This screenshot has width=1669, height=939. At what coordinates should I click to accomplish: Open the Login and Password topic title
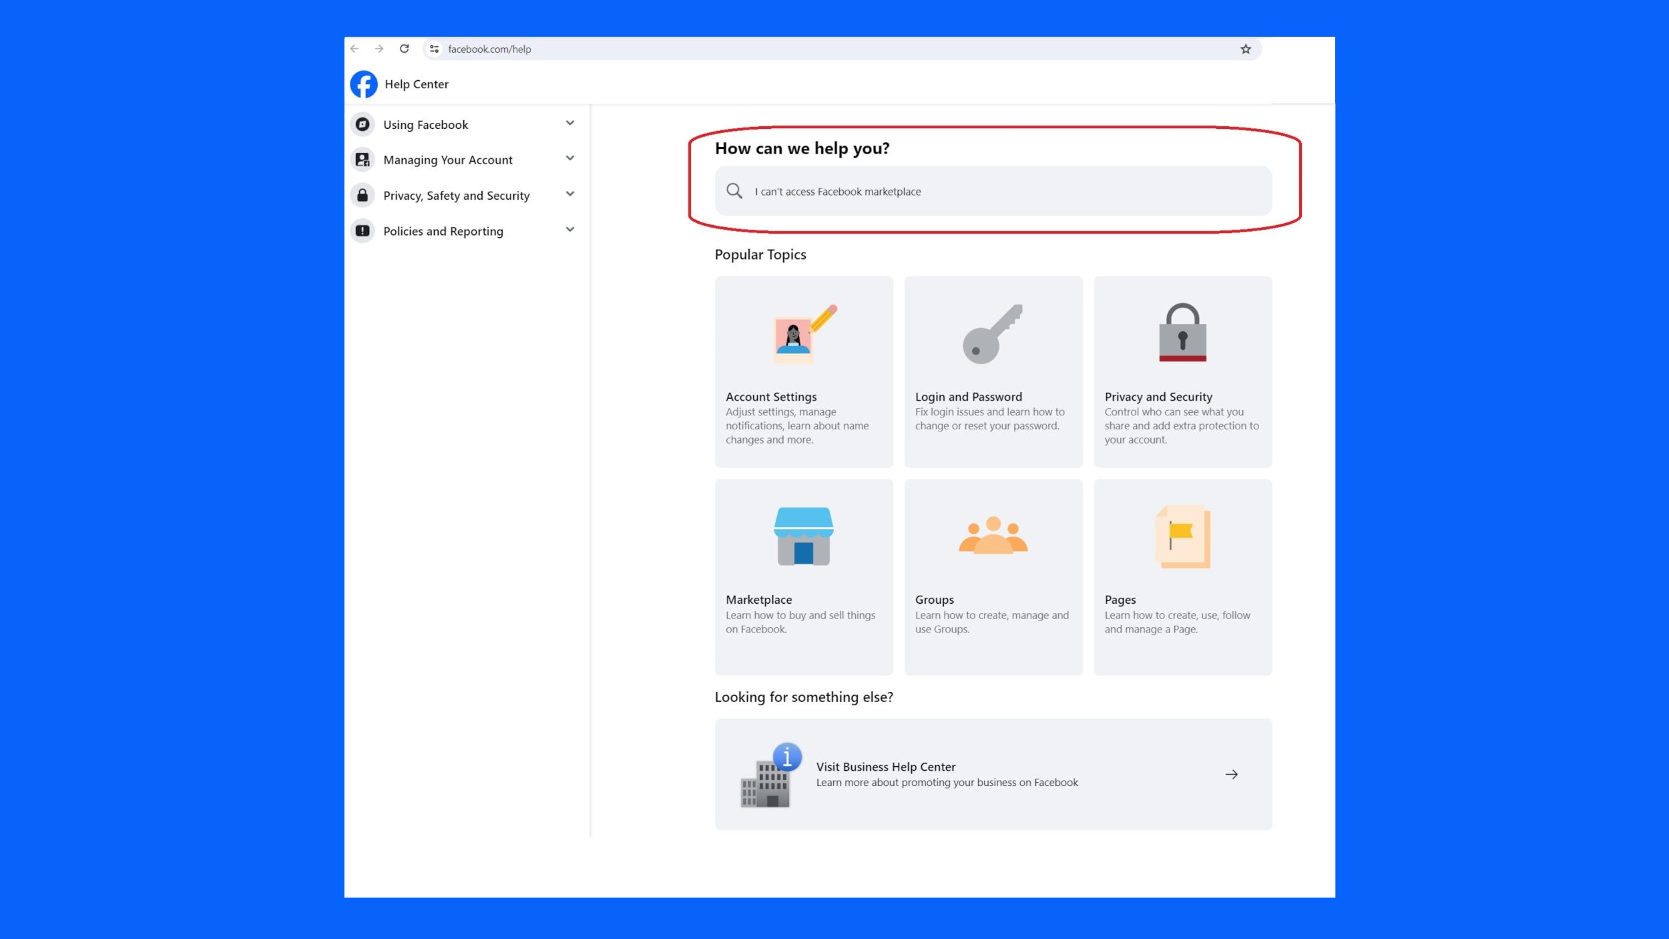(969, 397)
